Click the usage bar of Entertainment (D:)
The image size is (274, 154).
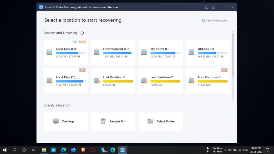(118, 53)
